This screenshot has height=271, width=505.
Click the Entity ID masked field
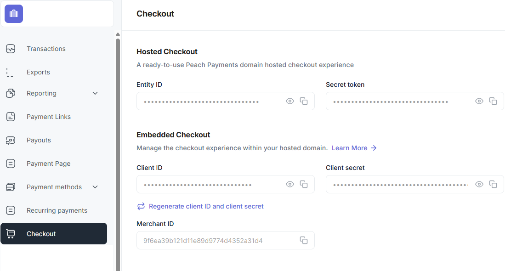pyautogui.click(x=226, y=101)
